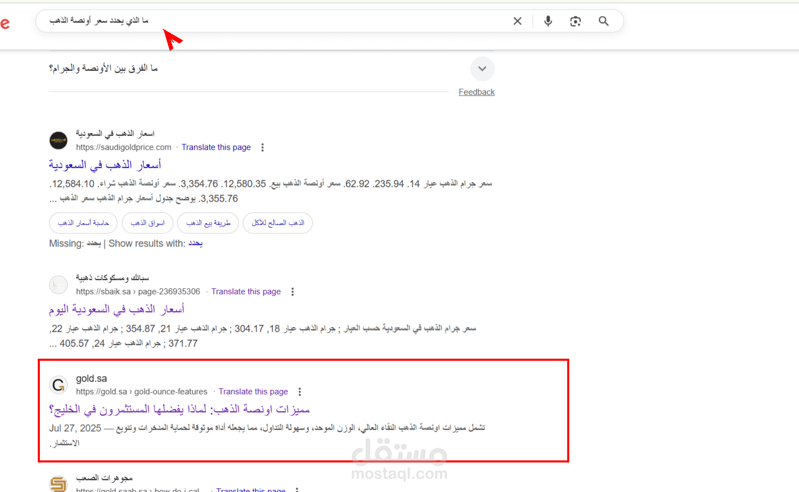Click the sbaik.sa site favicon
This screenshot has height=492, width=799.
[59, 285]
